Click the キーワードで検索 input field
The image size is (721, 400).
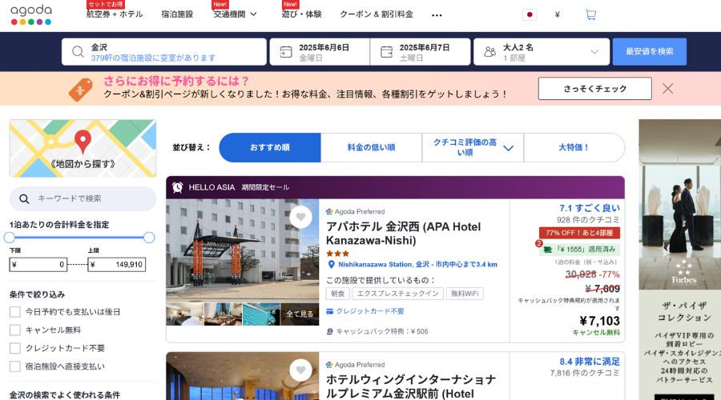pyautogui.click(x=83, y=199)
